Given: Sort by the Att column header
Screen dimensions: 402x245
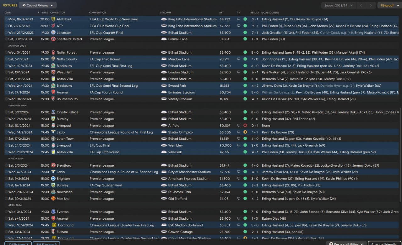Looking at the screenshot, I should (221, 13).
